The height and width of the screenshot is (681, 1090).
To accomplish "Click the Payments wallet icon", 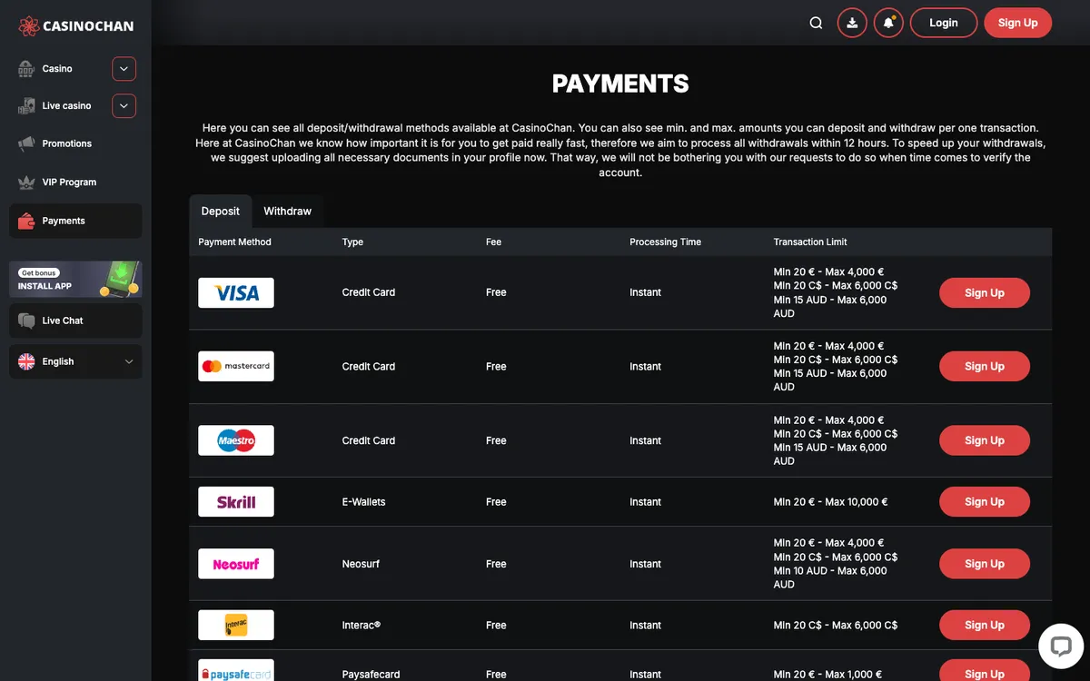I will coord(26,221).
